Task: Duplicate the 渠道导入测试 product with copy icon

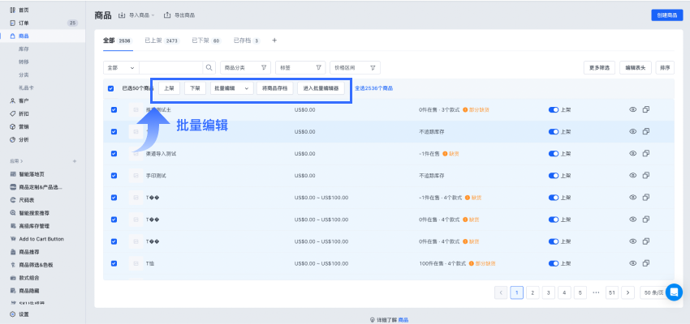Action: (x=646, y=153)
